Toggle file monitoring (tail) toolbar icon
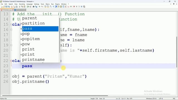Viewport: 178px width, 100px height. coord(71,7)
